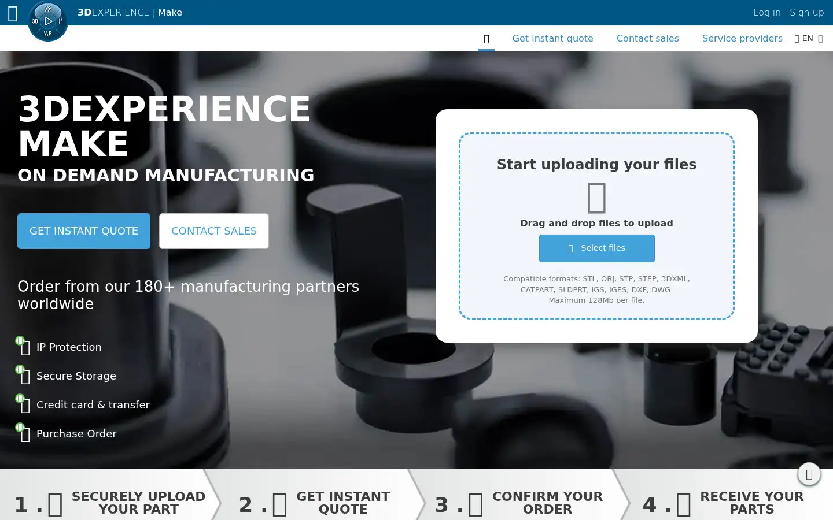833x520 pixels.
Task: Click the IP Protection icon
Action: (x=24, y=346)
